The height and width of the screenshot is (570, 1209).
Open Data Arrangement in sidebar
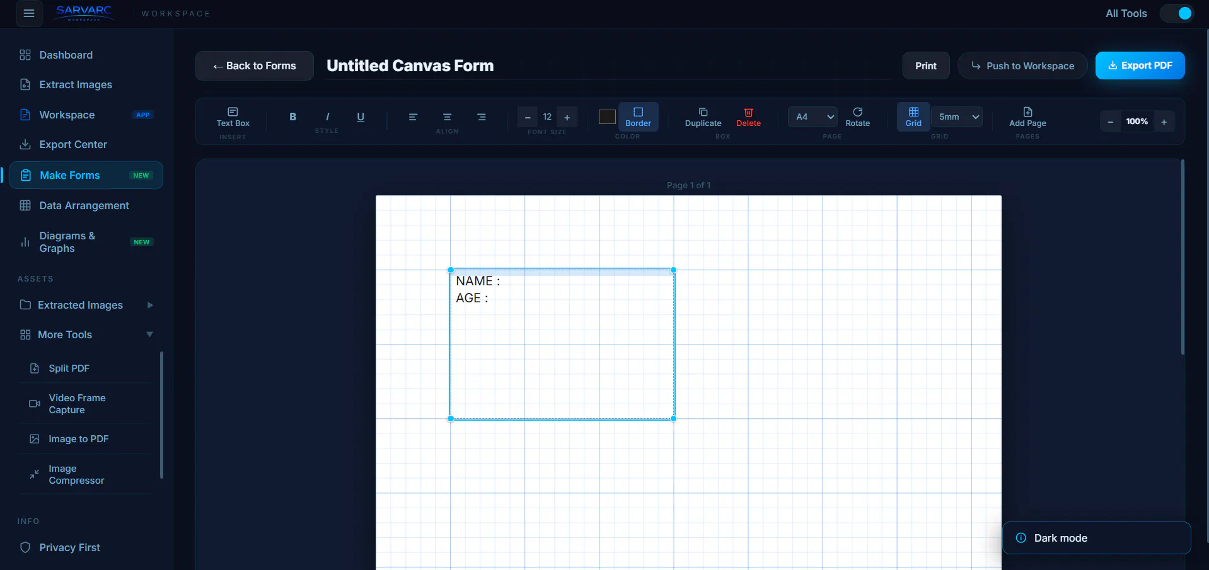(86, 205)
